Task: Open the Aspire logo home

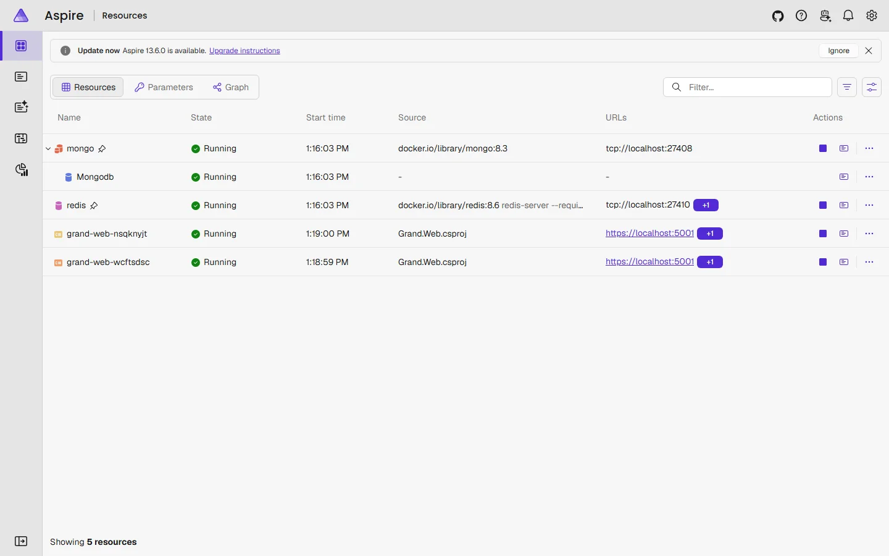Action: tap(21, 15)
